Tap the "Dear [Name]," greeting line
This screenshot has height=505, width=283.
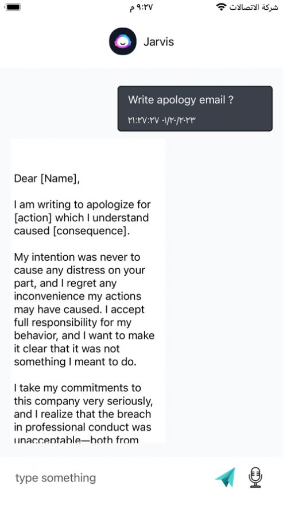tap(46, 179)
